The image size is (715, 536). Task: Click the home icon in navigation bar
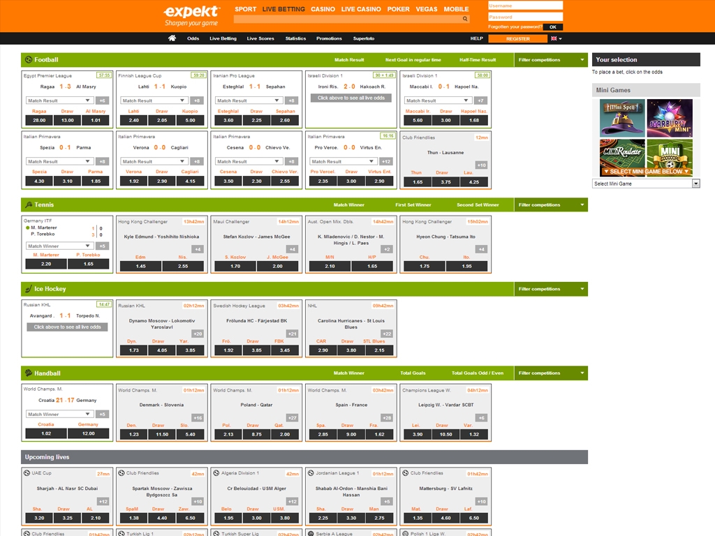pos(172,38)
